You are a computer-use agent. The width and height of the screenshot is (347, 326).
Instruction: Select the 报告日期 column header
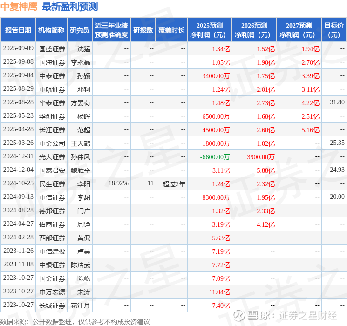(18, 30)
